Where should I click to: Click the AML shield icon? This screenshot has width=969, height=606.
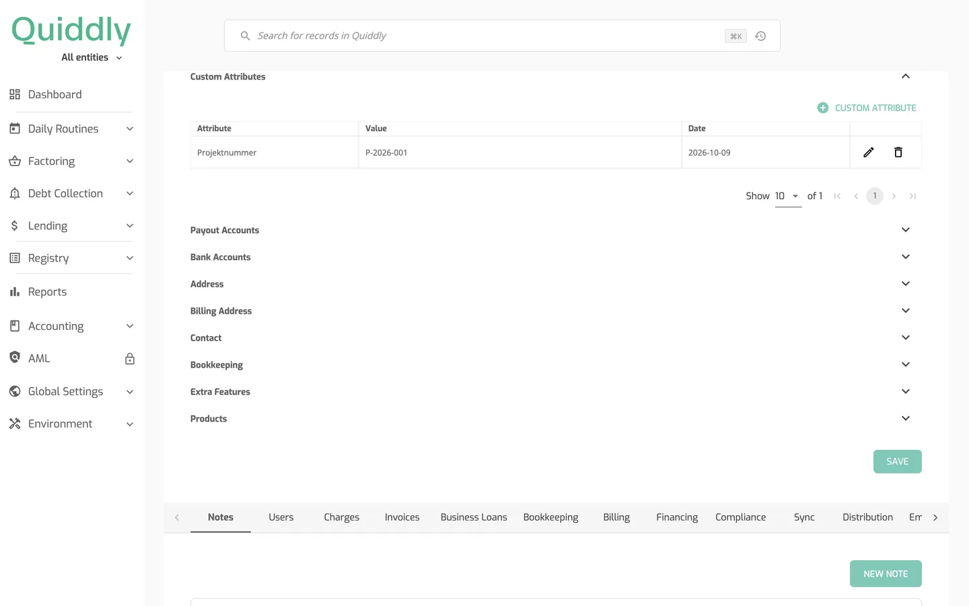tap(15, 358)
